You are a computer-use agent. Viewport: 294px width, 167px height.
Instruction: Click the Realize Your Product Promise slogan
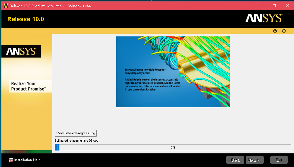pyautogui.click(x=29, y=86)
